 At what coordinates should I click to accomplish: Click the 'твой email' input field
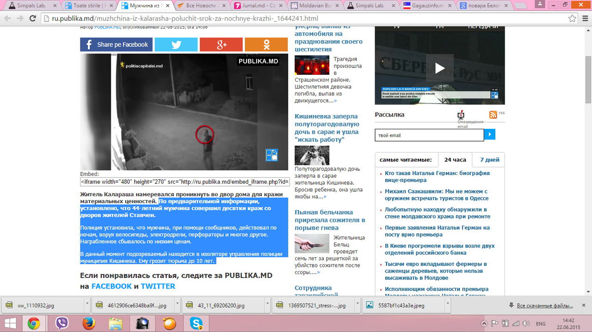click(429, 135)
